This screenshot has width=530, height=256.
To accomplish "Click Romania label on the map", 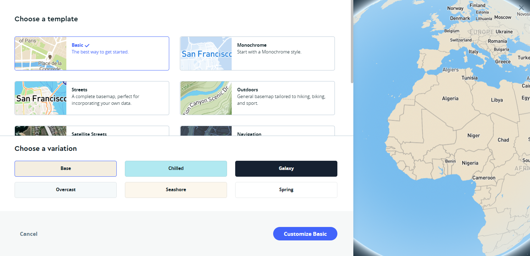I will (x=497, y=41).
